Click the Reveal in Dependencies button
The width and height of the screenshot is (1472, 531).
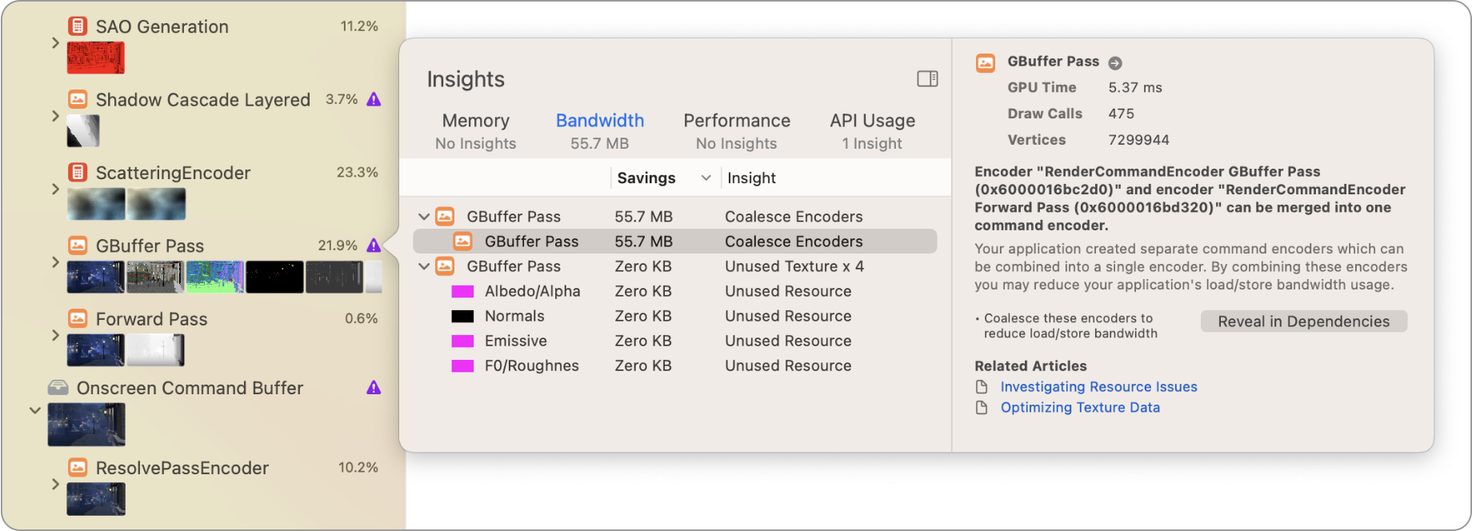[1303, 321]
